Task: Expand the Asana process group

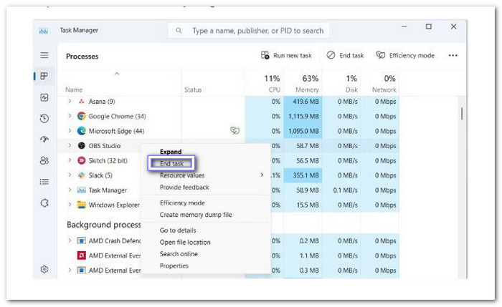Action: pos(70,101)
